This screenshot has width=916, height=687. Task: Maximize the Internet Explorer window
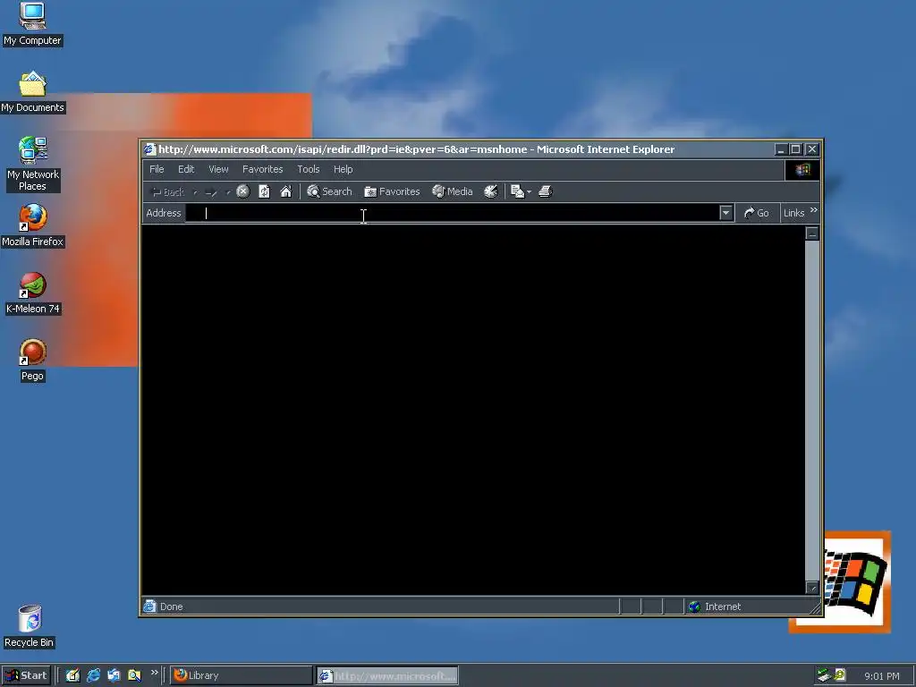795,149
